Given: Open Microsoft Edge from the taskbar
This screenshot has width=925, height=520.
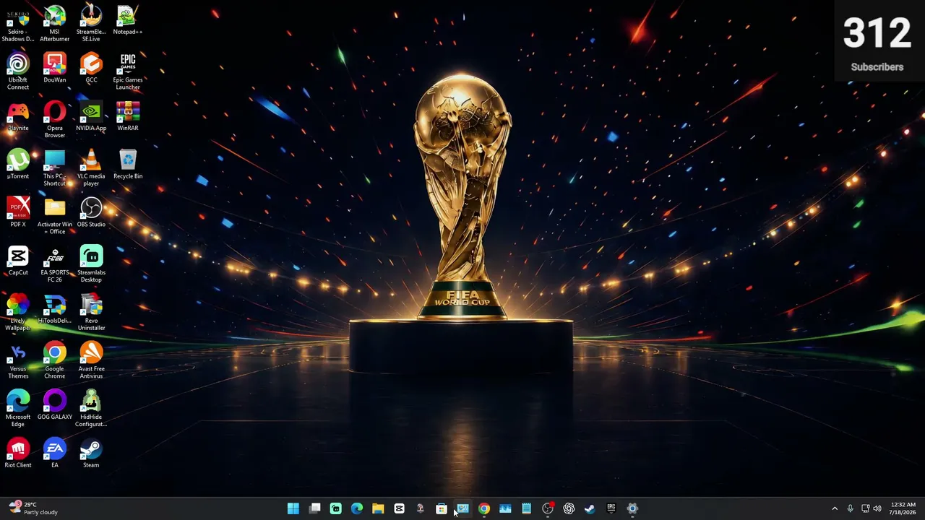Looking at the screenshot, I should tap(357, 508).
